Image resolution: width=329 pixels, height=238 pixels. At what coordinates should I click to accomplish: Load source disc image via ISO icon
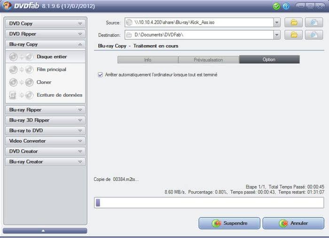[x=314, y=23]
